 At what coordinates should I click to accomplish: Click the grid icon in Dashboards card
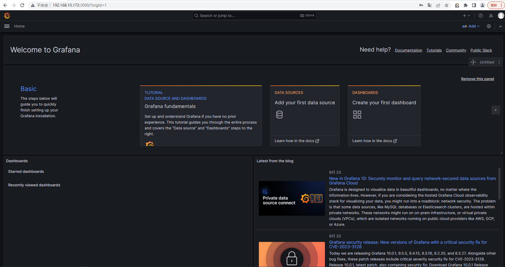click(357, 114)
